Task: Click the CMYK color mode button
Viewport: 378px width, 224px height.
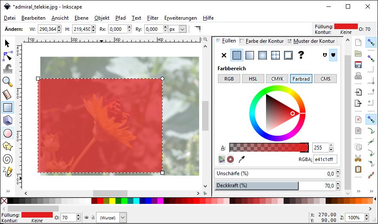Action: click(277, 79)
